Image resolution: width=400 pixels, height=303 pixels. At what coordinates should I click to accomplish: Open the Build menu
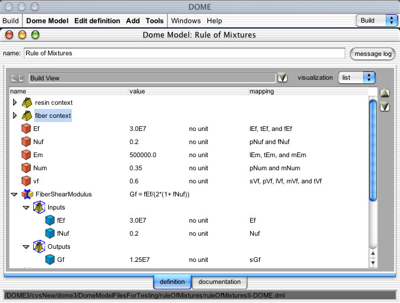[11, 21]
